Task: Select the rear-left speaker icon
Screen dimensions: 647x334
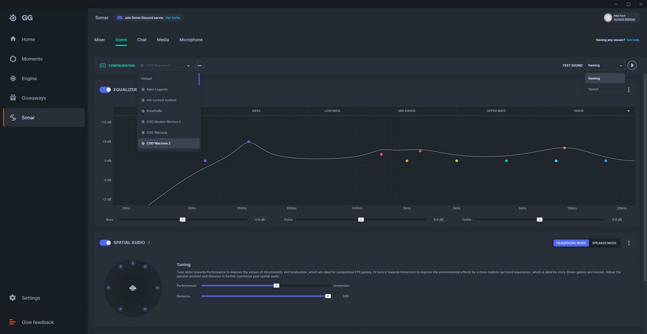Action: 120,309
